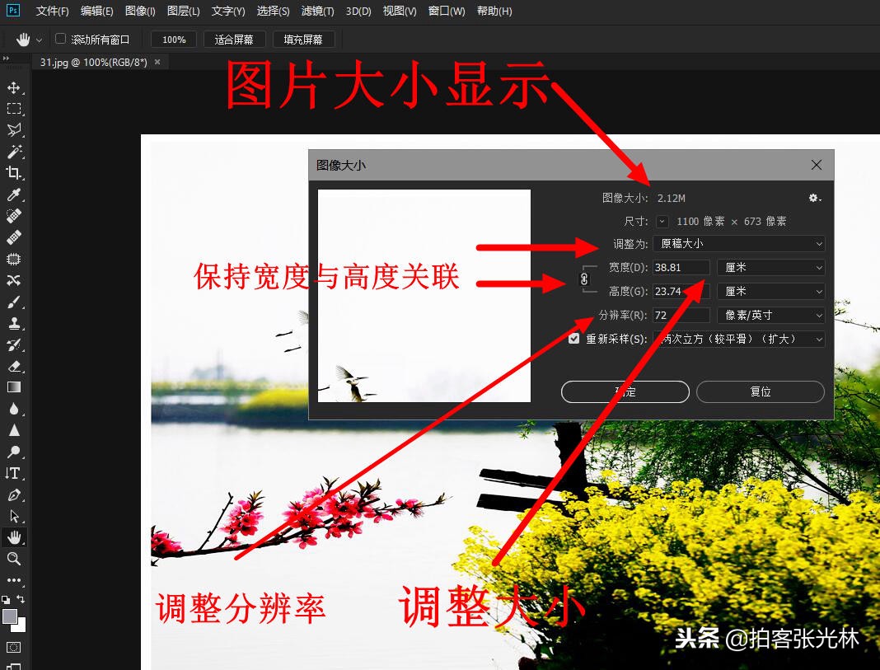
Task: Enable the 滚动所有窗口 checkbox
Action: (60, 39)
